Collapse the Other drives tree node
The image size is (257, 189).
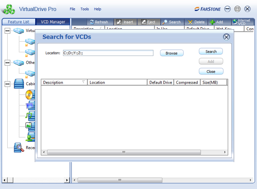pos(7,63)
